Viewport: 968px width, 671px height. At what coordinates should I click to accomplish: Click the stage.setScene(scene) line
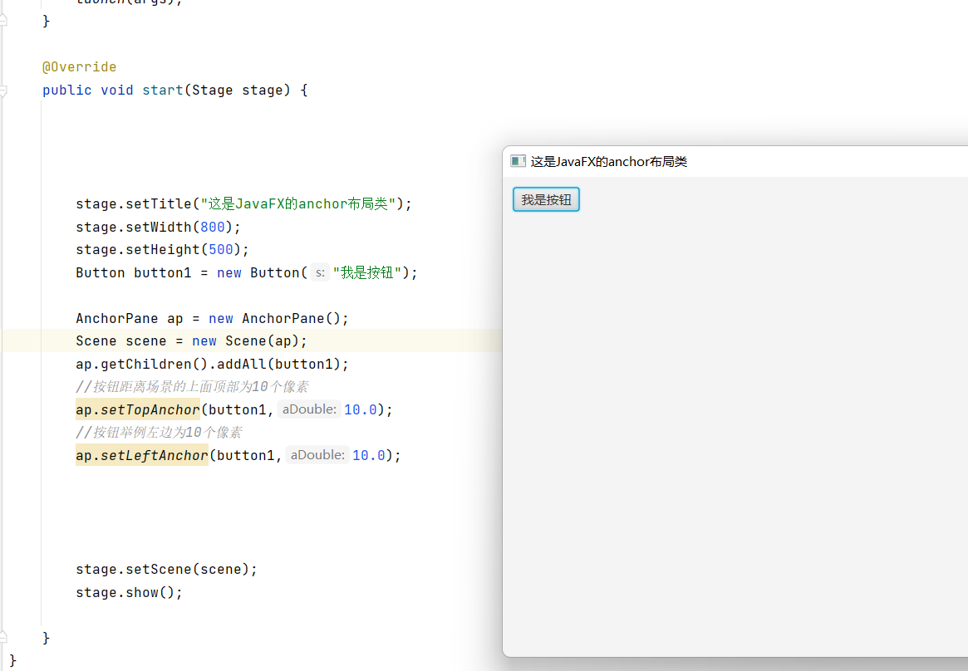[167, 569]
